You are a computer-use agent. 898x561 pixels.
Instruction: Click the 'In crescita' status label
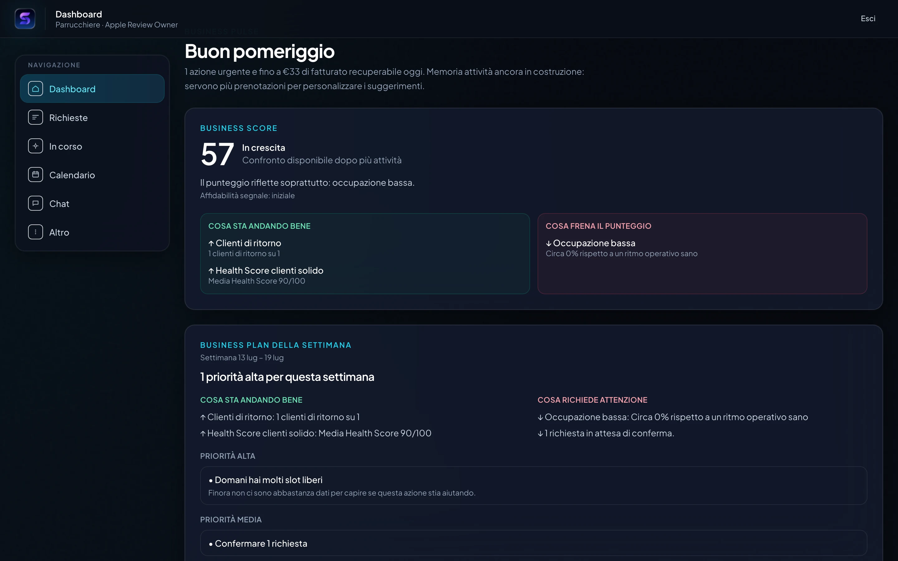tap(263, 148)
